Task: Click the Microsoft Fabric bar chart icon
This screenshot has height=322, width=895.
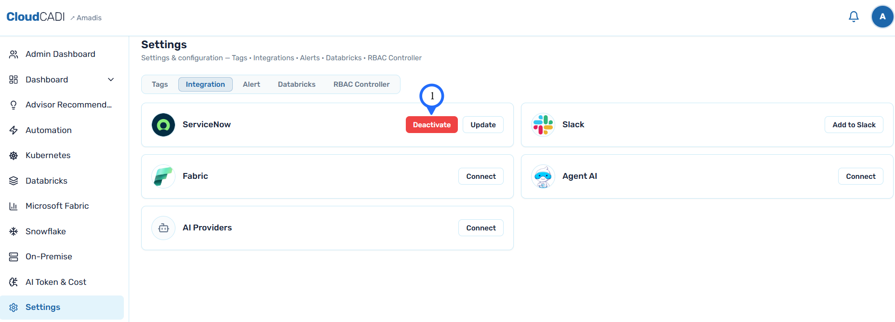Action: tap(13, 206)
